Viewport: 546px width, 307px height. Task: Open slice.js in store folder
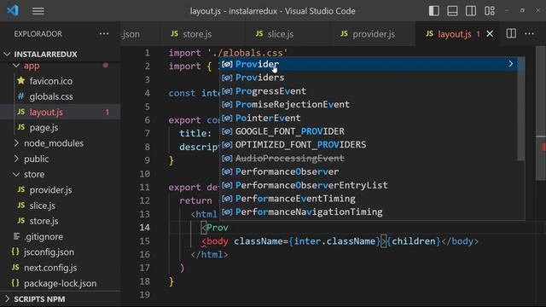(x=42, y=206)
